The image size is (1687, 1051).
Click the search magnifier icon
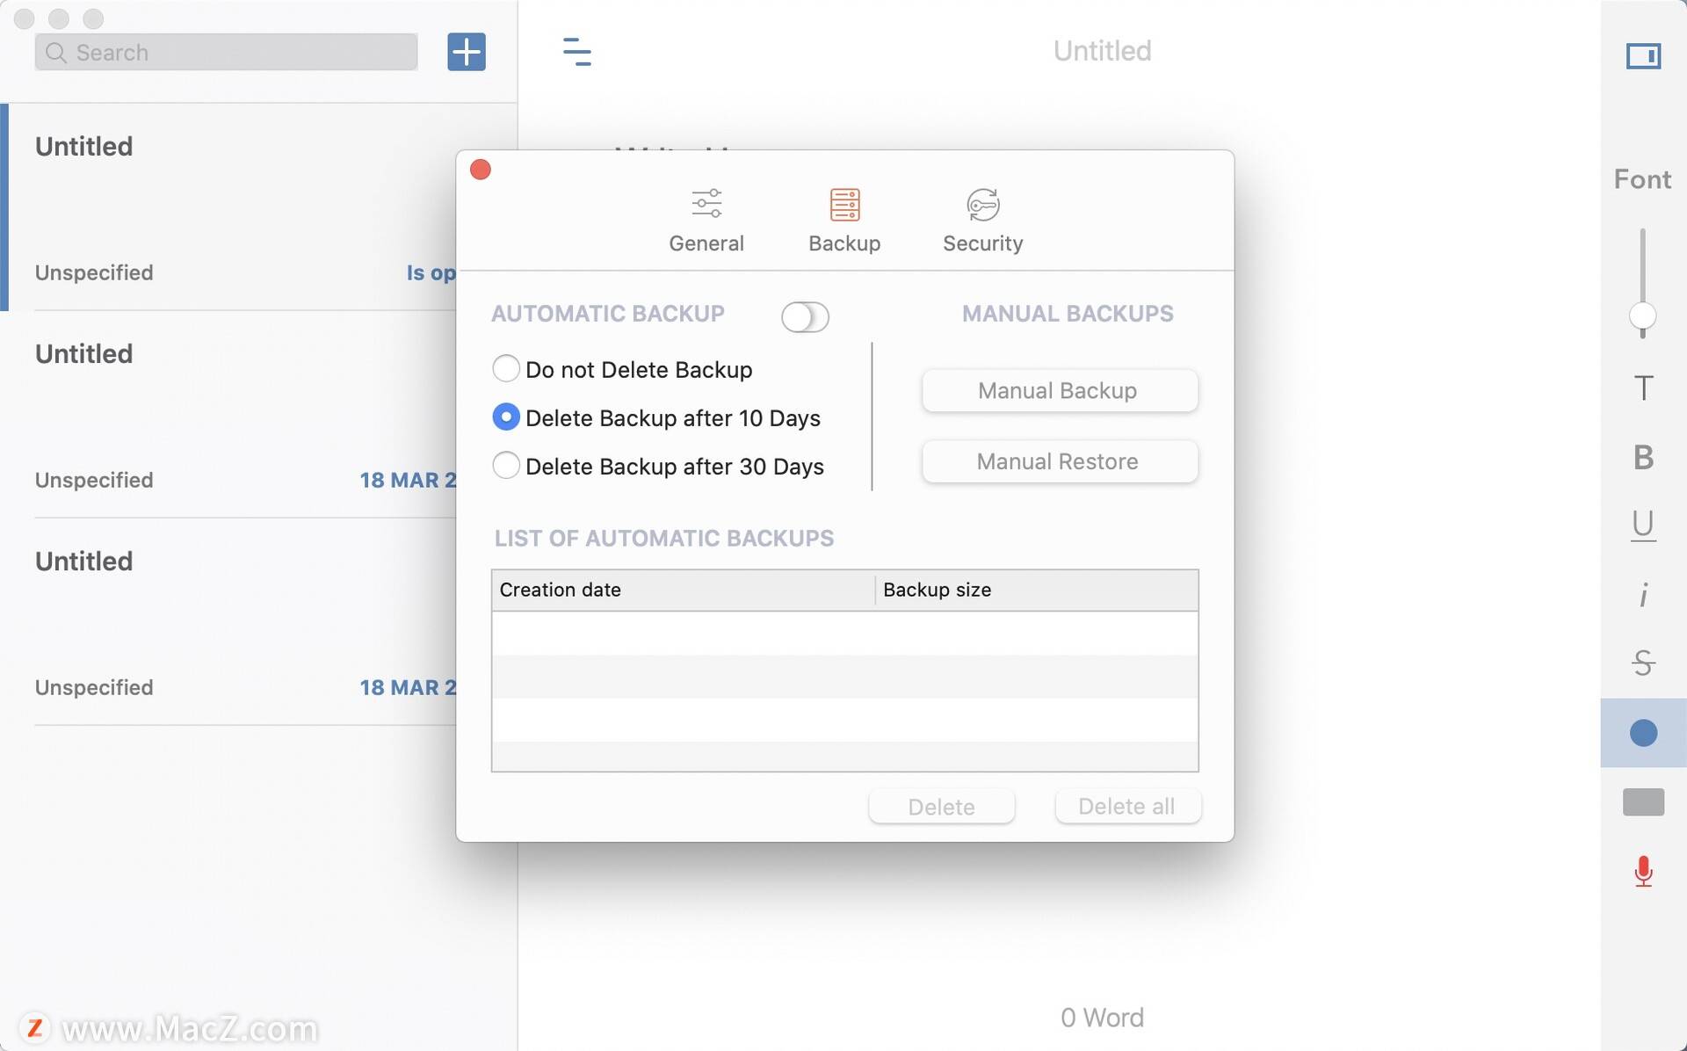[56, 53]
